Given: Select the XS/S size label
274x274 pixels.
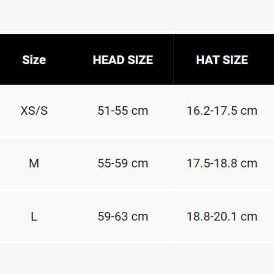Looking at the screenshot, I should [x=34, y=111].
